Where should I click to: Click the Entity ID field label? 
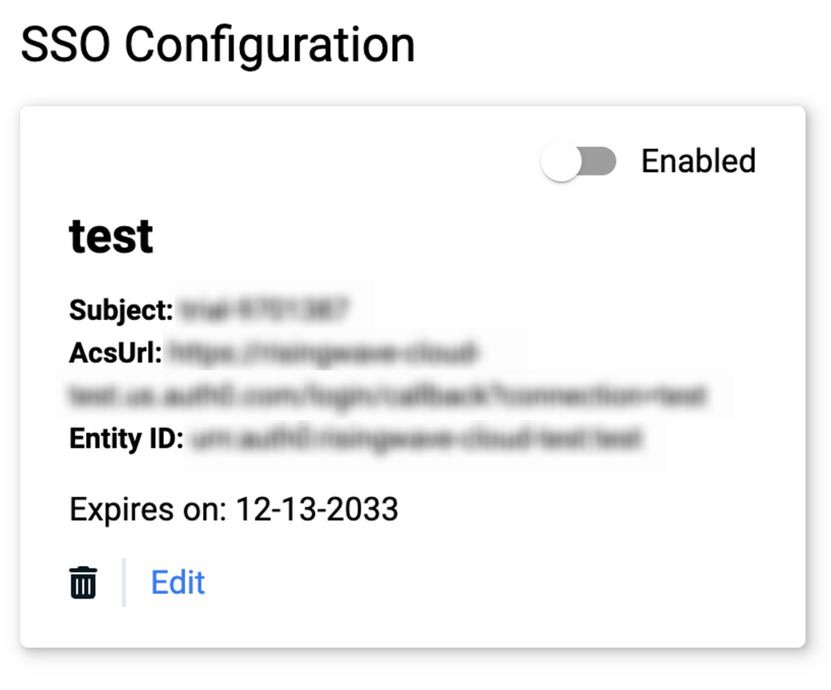tap(127, 438)
